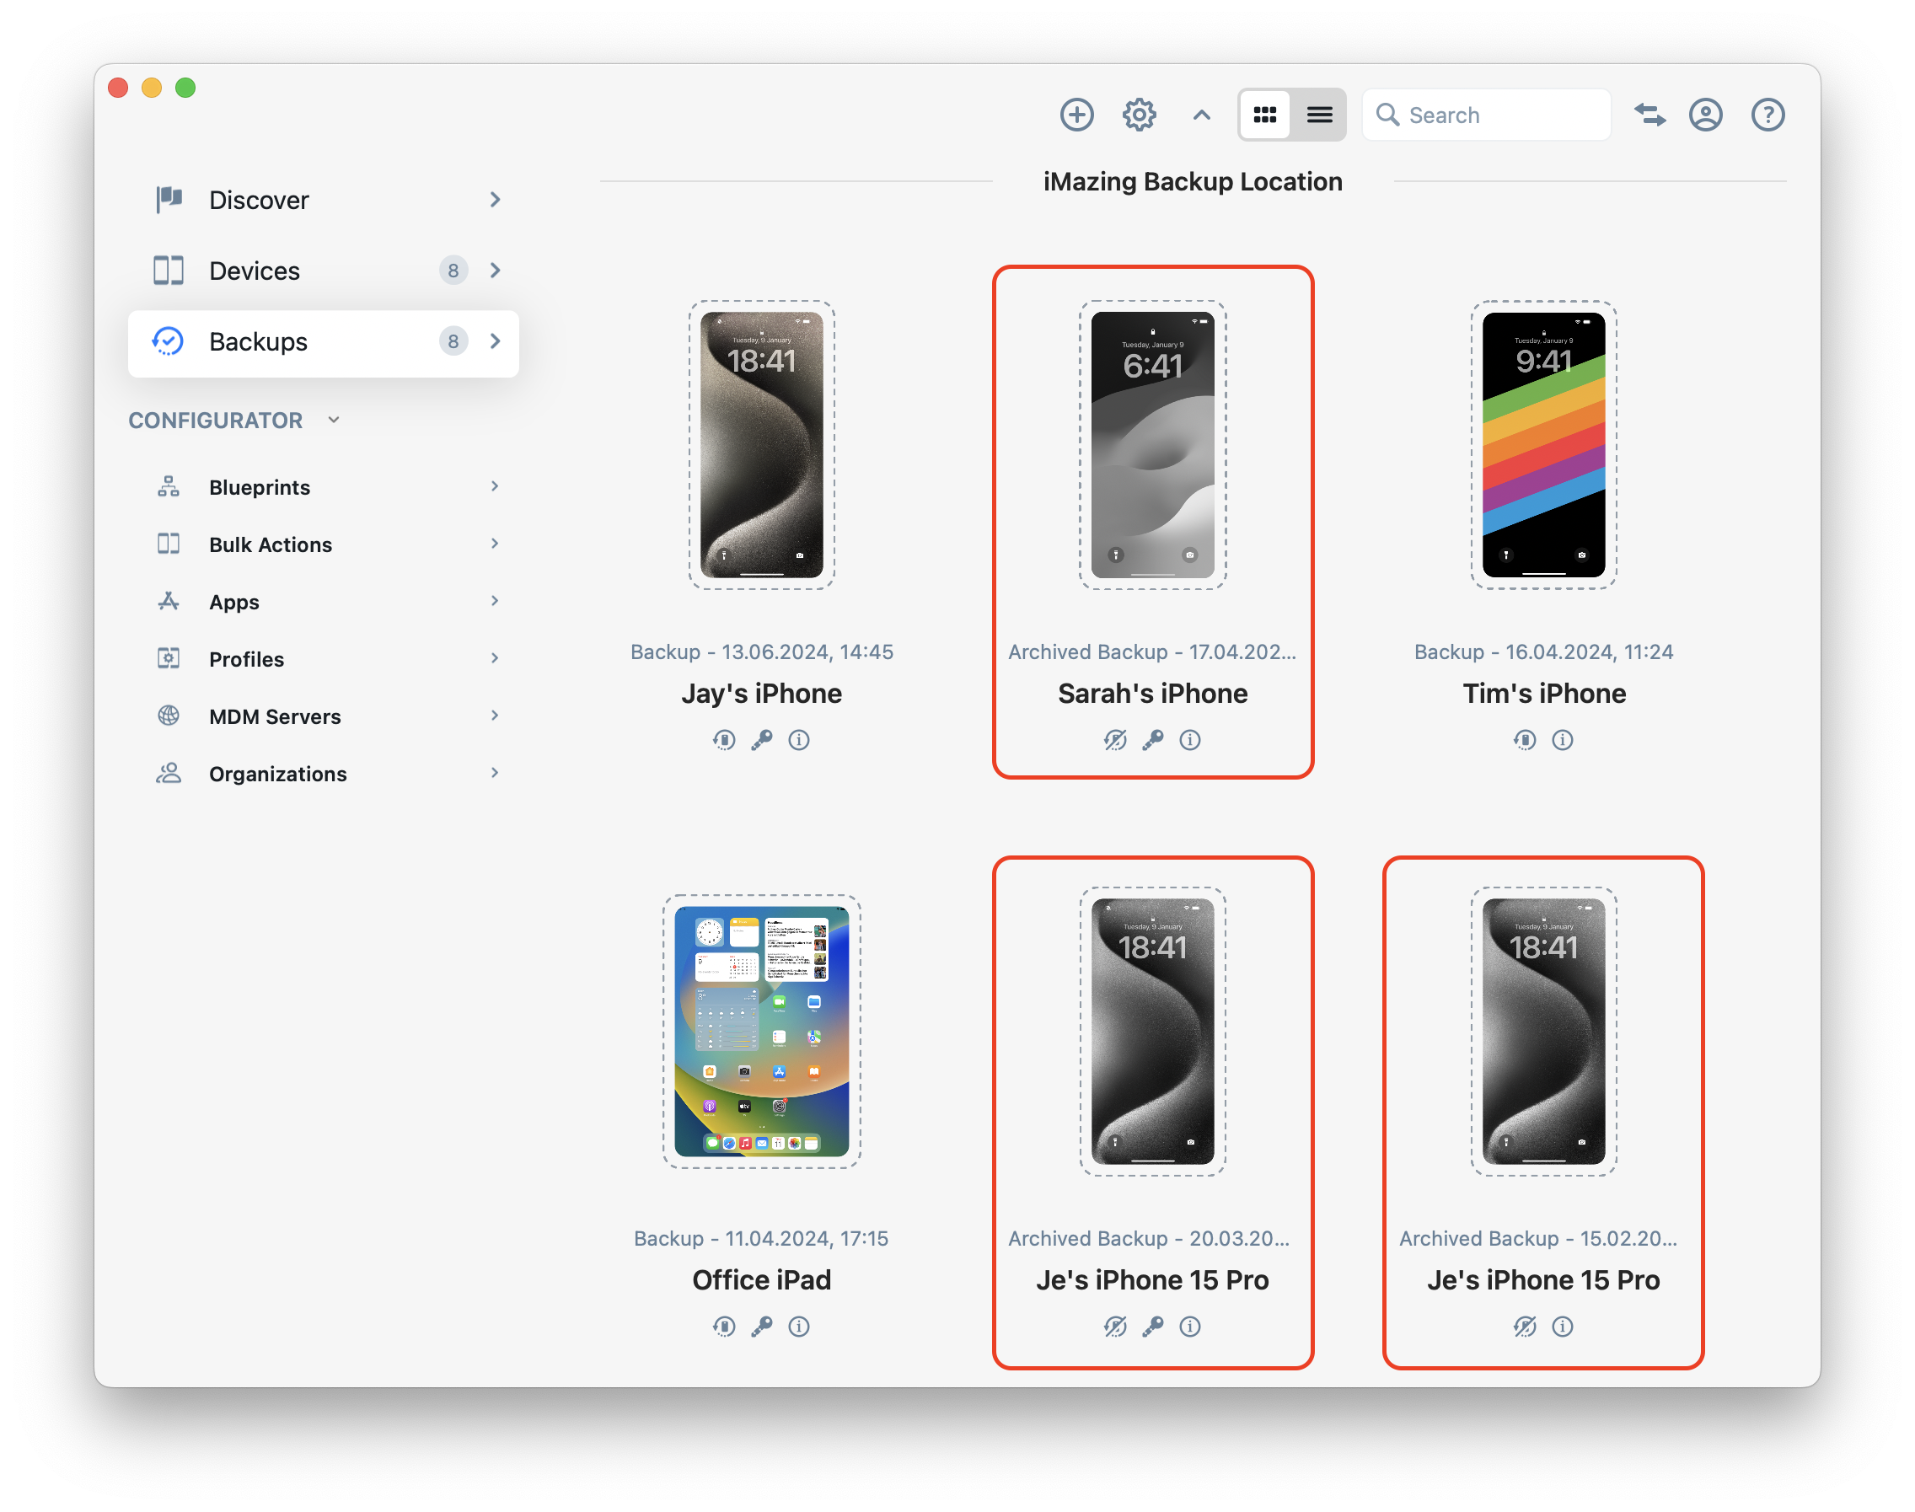1915x1512 pixels.
Task: Click the add (plus) toolbar icon
Action: 1076,115
